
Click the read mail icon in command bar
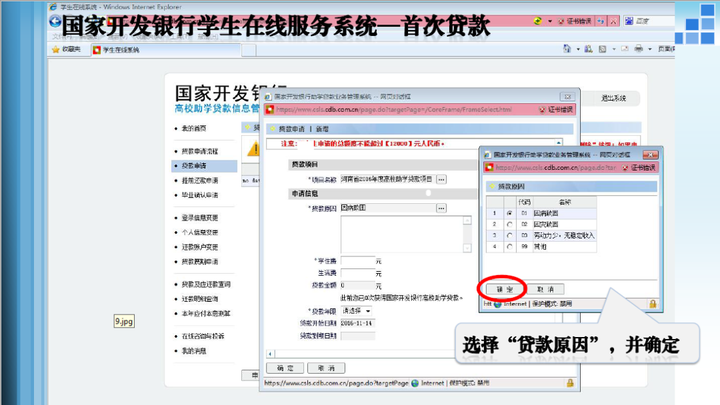click(x=625, y=49)
